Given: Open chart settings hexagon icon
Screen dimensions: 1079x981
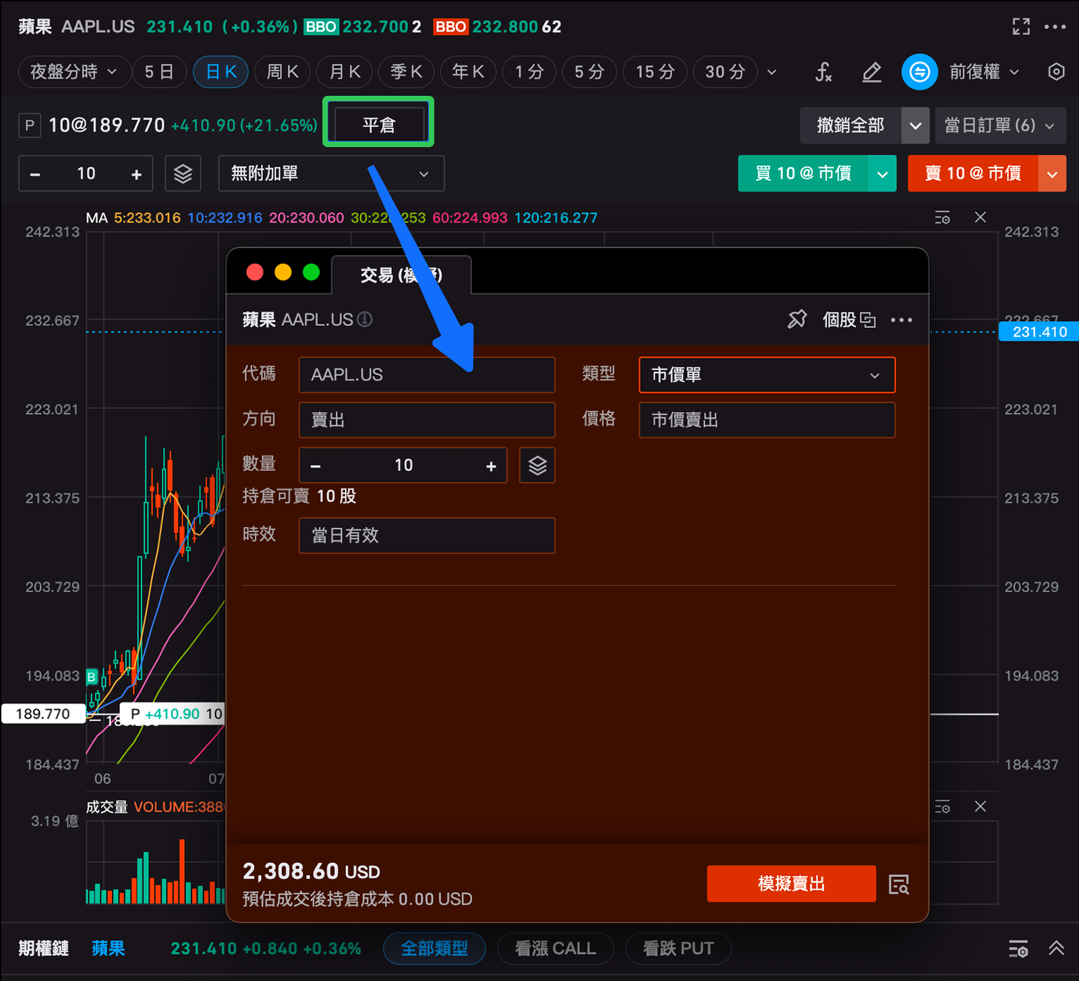Looking at the screenshot, I should 1056,72.
